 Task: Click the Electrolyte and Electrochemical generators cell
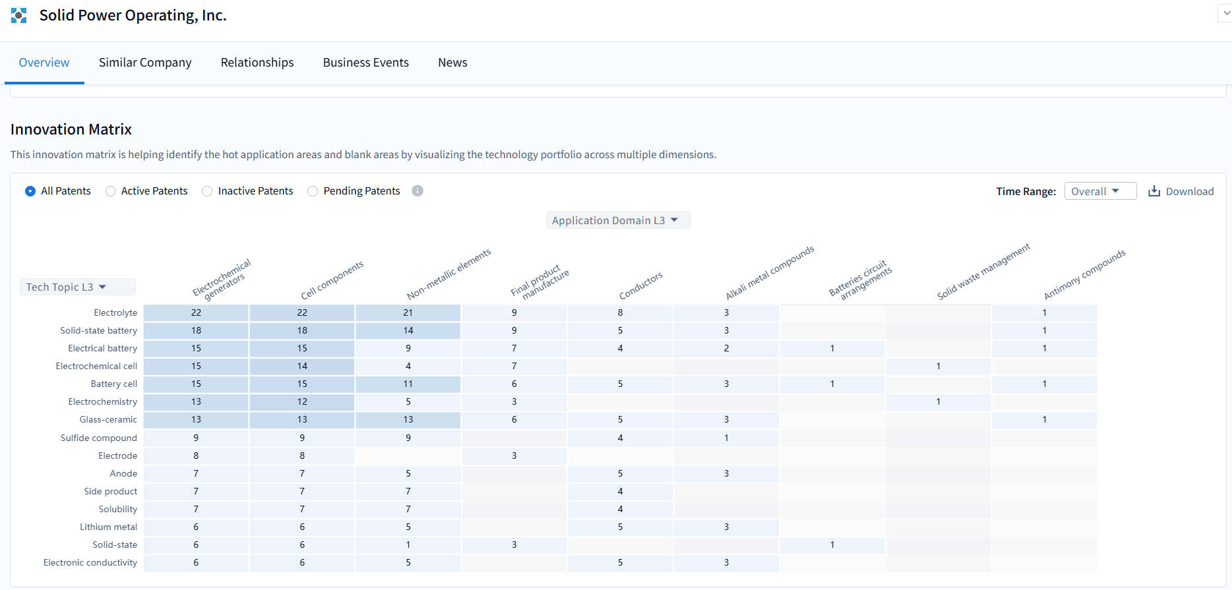coord(196,312)
